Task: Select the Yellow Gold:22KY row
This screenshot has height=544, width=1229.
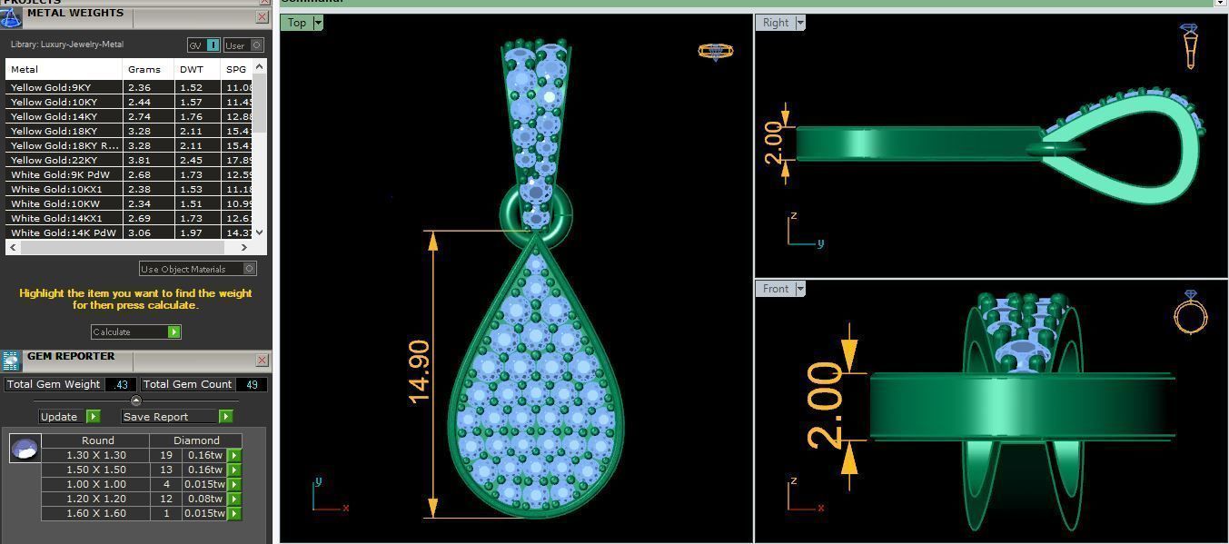Action: [x=129, y=160]
